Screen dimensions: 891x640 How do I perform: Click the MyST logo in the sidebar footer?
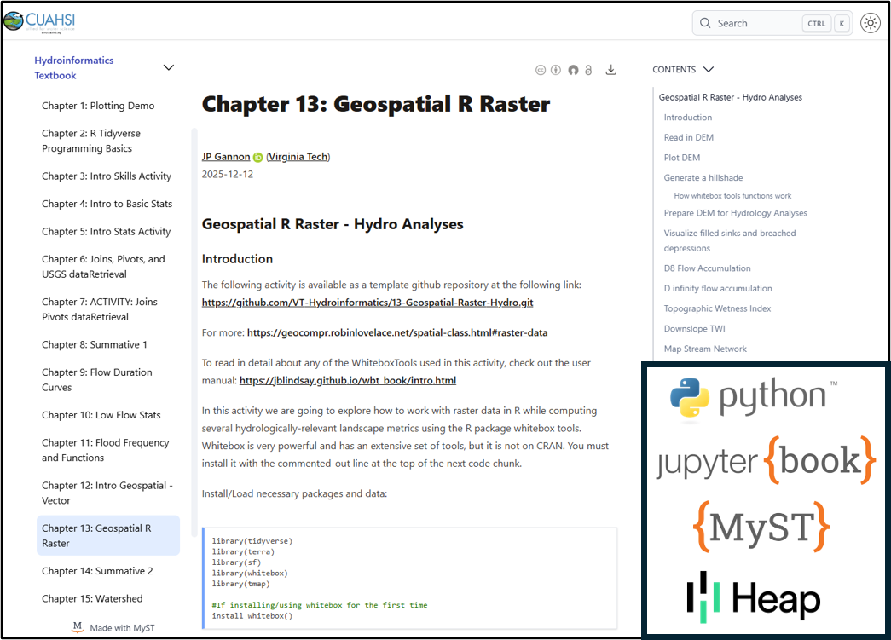tap(78, 627)
